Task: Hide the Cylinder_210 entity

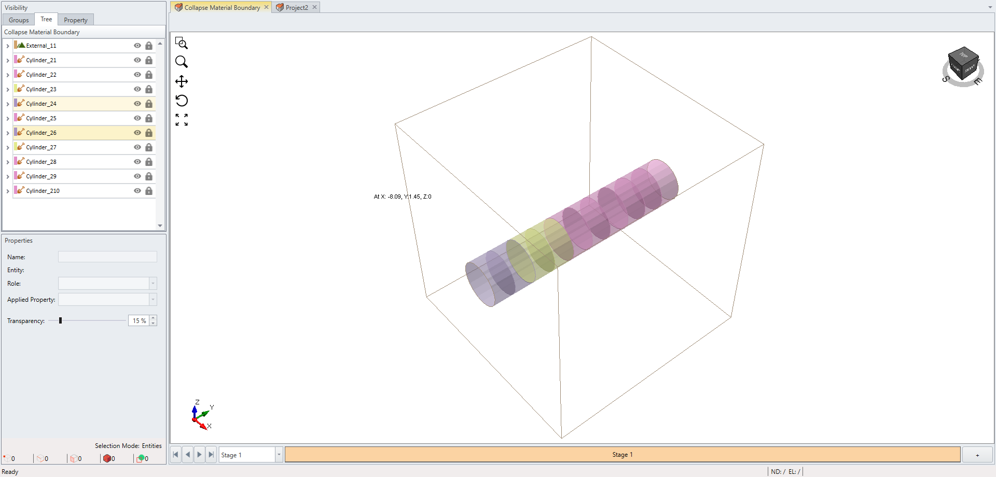Action: (x=137, y=191)
